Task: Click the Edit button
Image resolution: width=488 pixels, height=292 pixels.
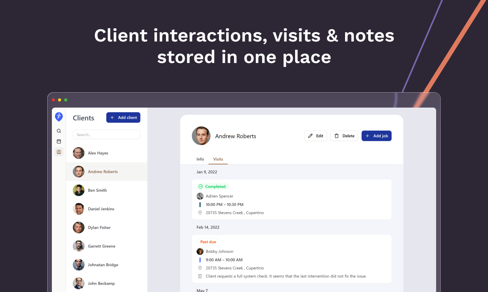Action: 315,136
